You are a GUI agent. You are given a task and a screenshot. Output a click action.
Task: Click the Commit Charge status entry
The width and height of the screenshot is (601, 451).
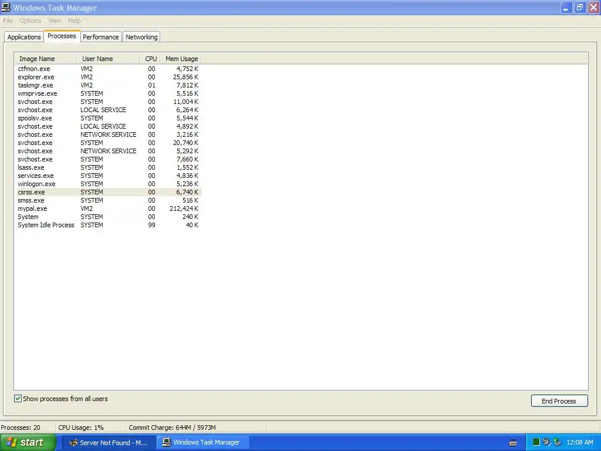tap(172, 428)
